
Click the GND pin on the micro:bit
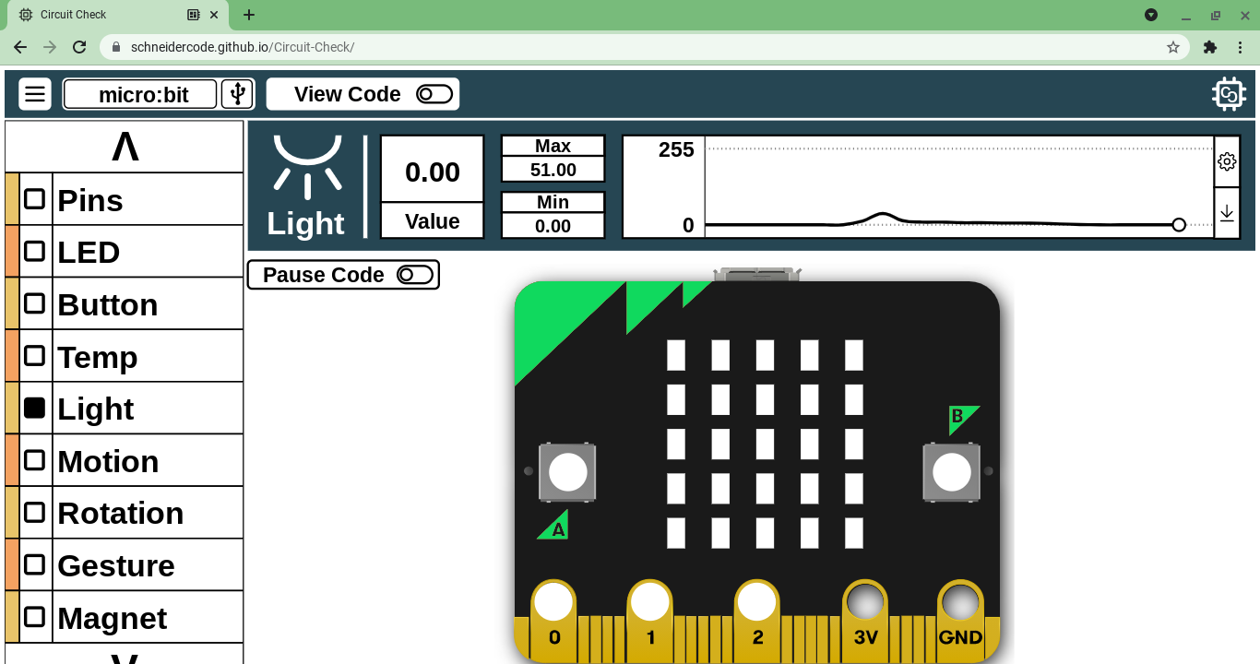(960, 603)
